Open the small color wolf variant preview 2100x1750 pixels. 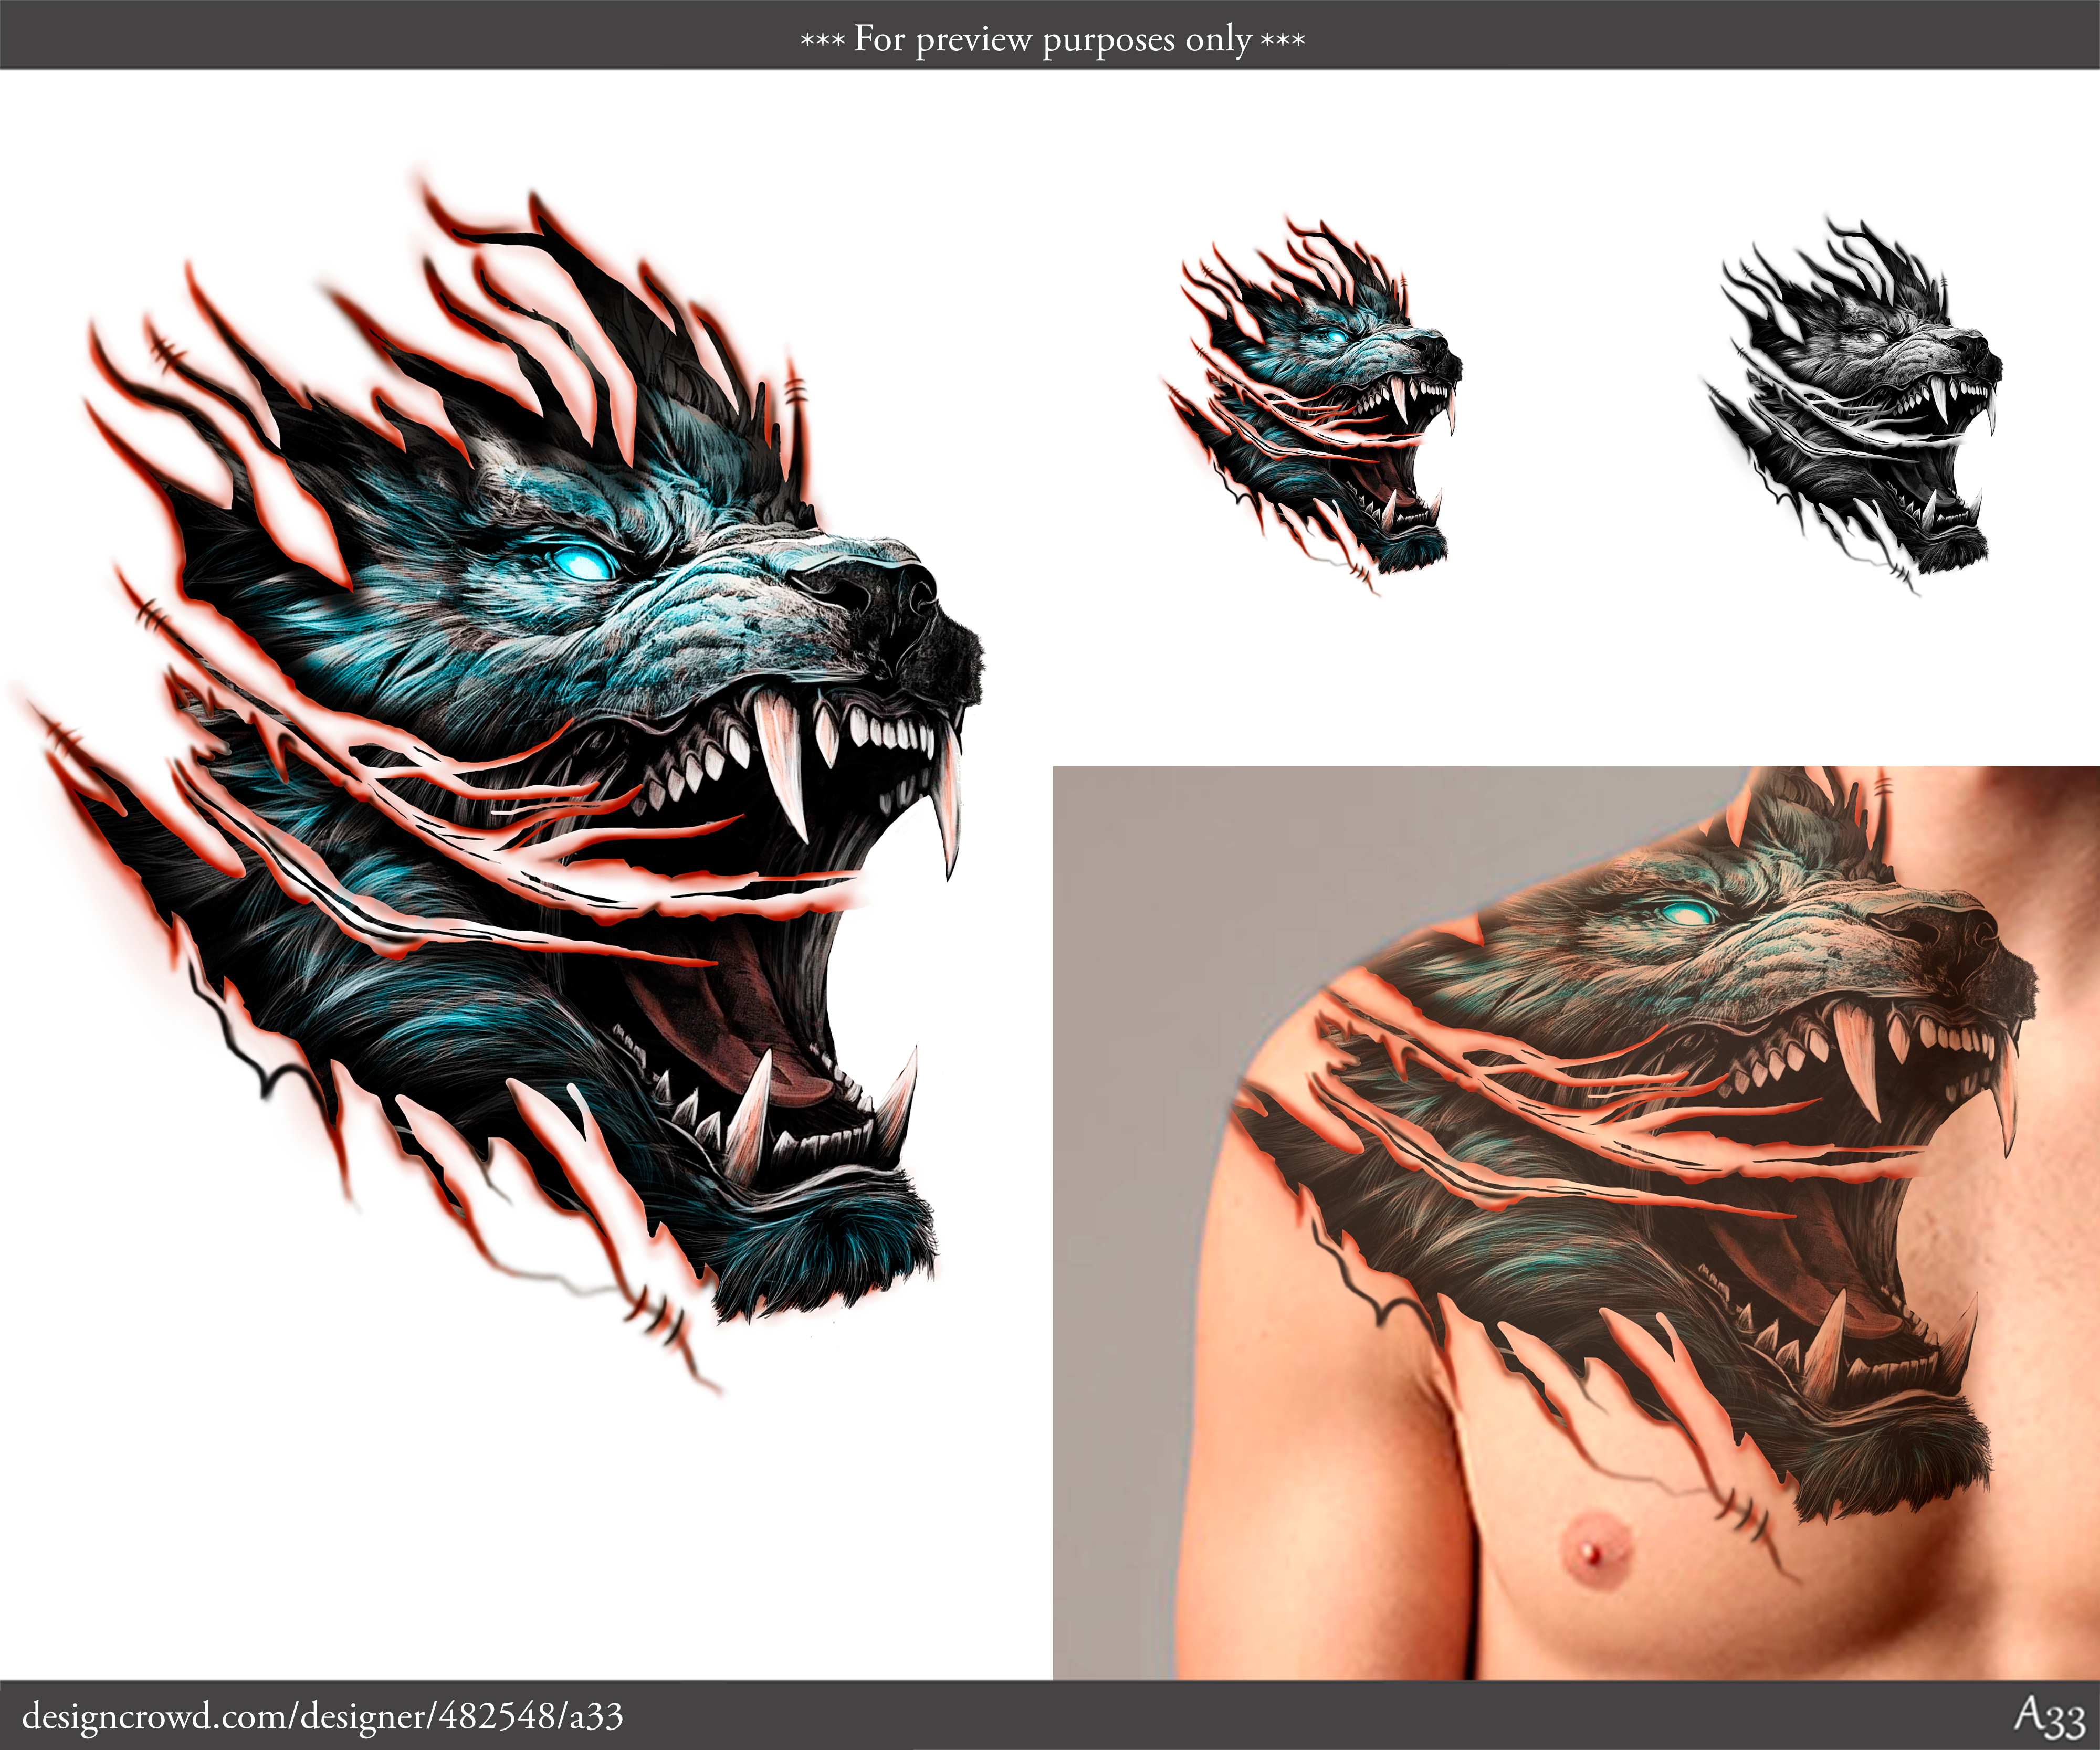(x=1310, y=400)
